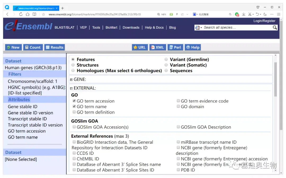The image size is (286, 178).
Task: Expand the GENE section
Action: pos(71,79)
